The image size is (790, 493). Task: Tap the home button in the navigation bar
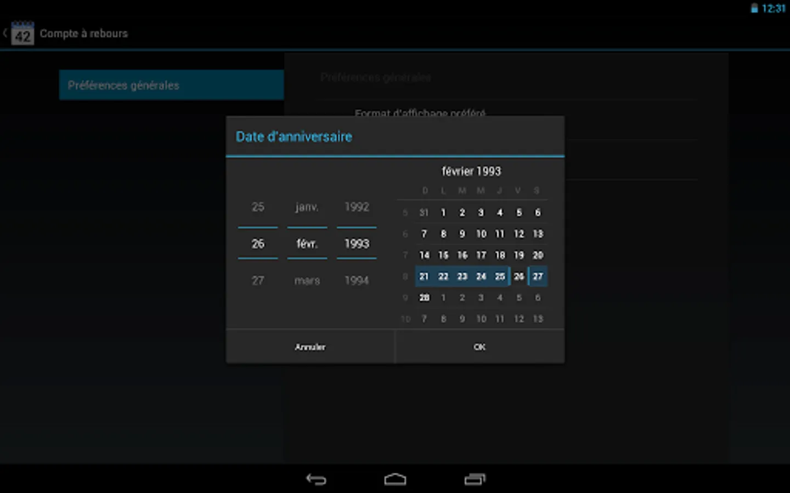tap(395, 479)
